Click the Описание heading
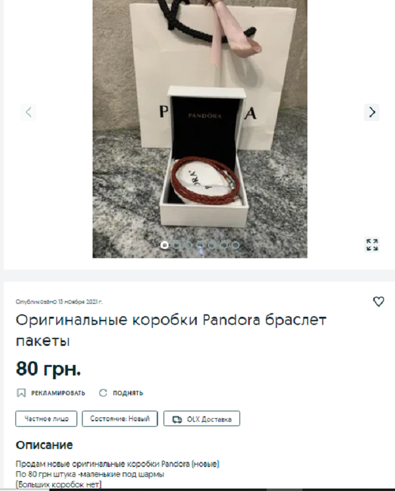 point(44,445)
